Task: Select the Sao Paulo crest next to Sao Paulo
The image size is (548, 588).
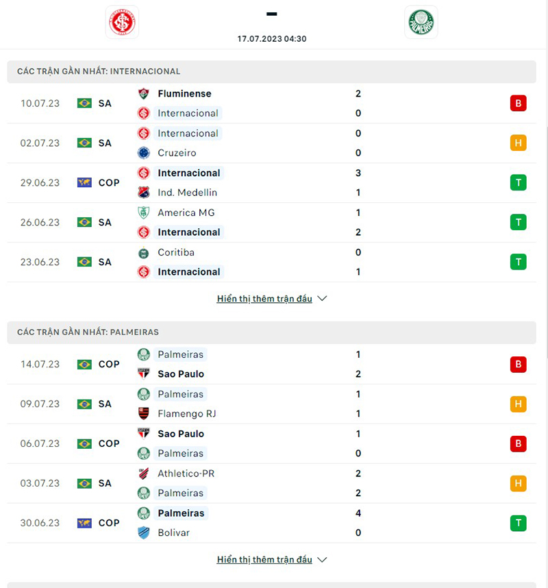Action: click(x=145, y=373)
